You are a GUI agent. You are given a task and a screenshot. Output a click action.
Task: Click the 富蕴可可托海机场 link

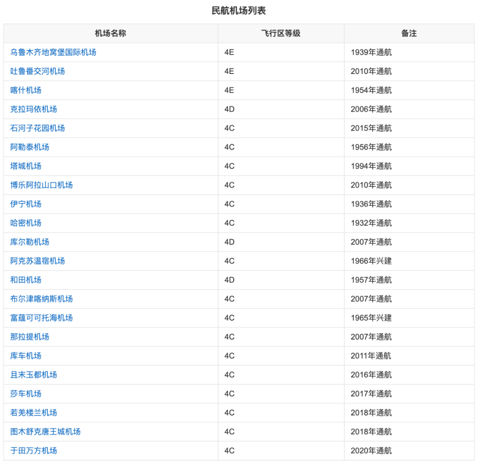[42, 318]
